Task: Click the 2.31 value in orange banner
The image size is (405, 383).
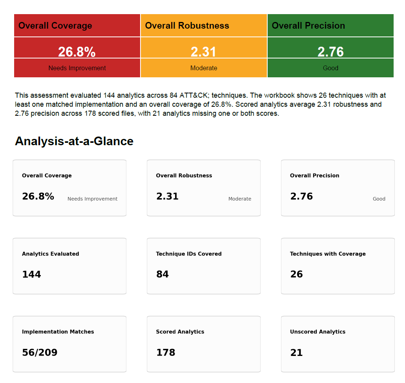Action: [x=204, y=52]
